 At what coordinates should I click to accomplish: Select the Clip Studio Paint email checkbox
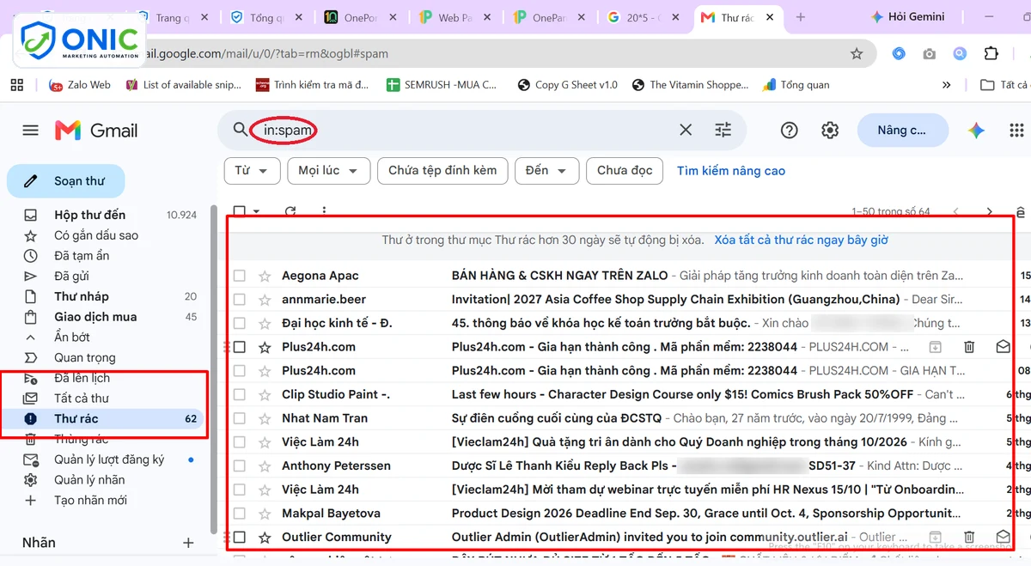(x=240, y=394)
